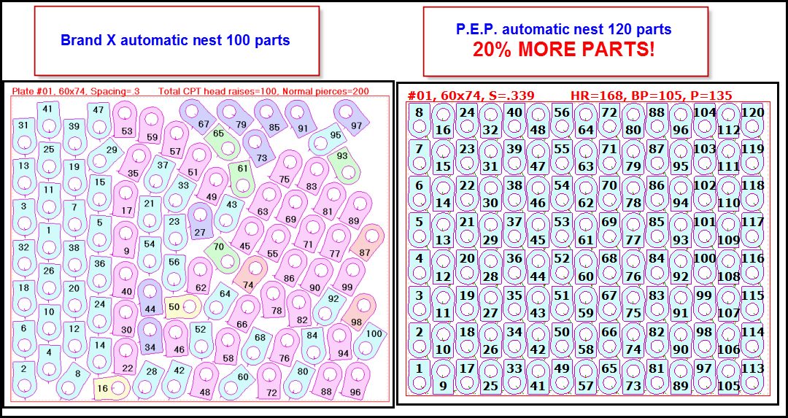Select part 8 in Brand X nest
Screen dimensions: 788x418
coord(74,382)
